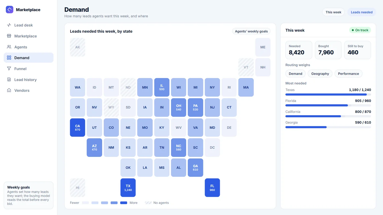Switch to This week view
This screenshot has height=215, width=383.
(x=333, y=12)
